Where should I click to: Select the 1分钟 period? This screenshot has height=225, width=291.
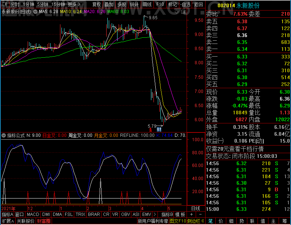(x=28, y=4)
